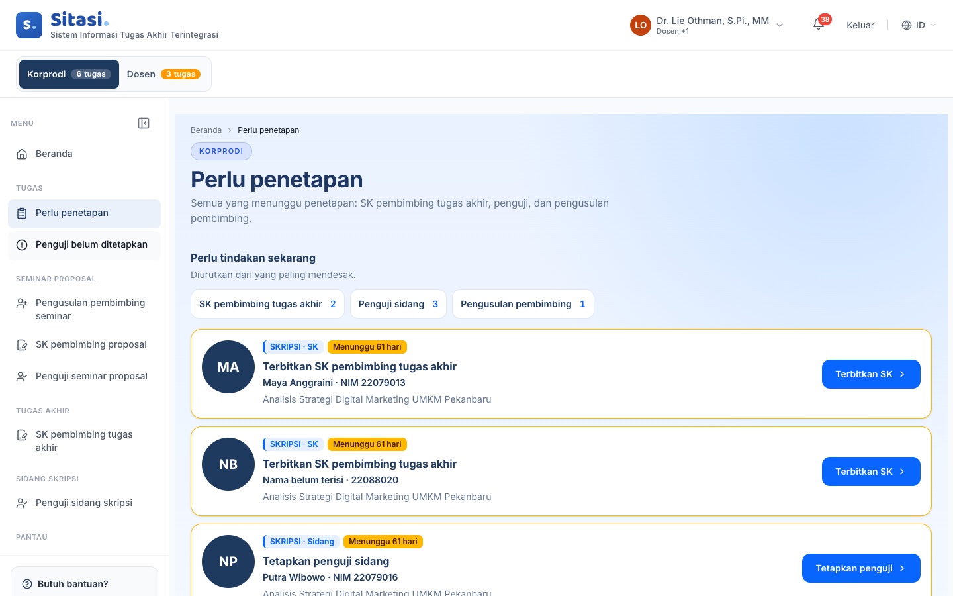Click the Pengusulan pembimbing seminar icon
This screenshot has height=596, width=953.
(x=22, y=303)
